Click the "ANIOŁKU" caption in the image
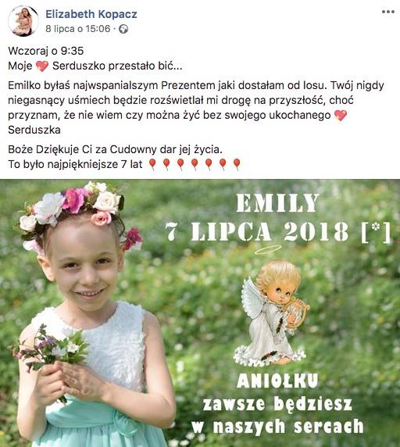This screenshot has width=400, height=447. 277,381
